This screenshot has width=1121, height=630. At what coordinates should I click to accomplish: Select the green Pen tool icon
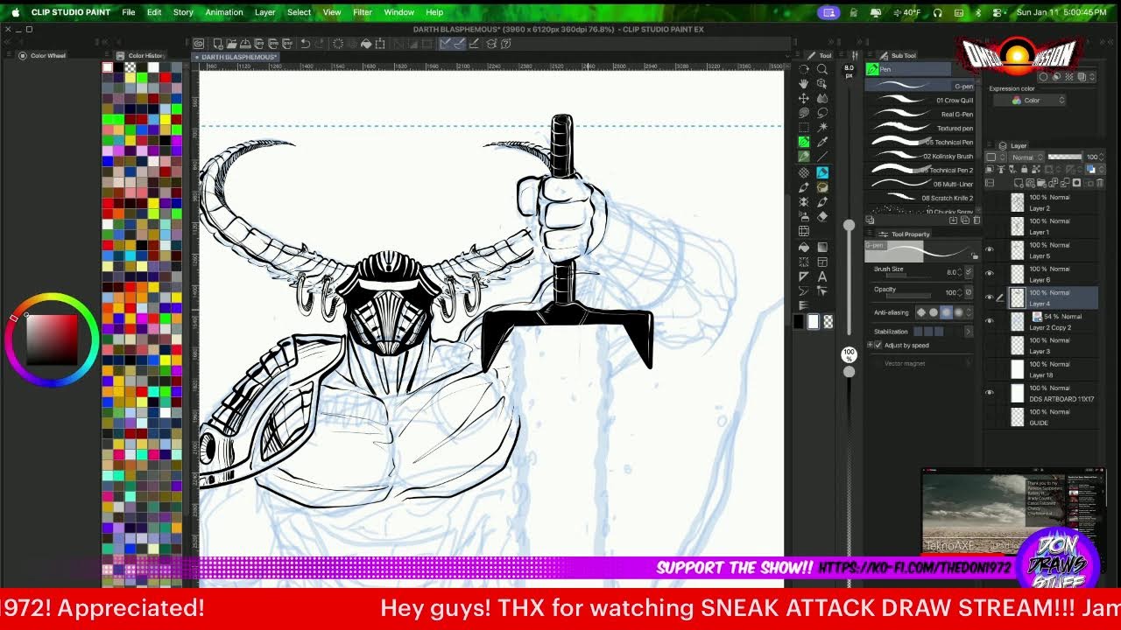point(804,141)
